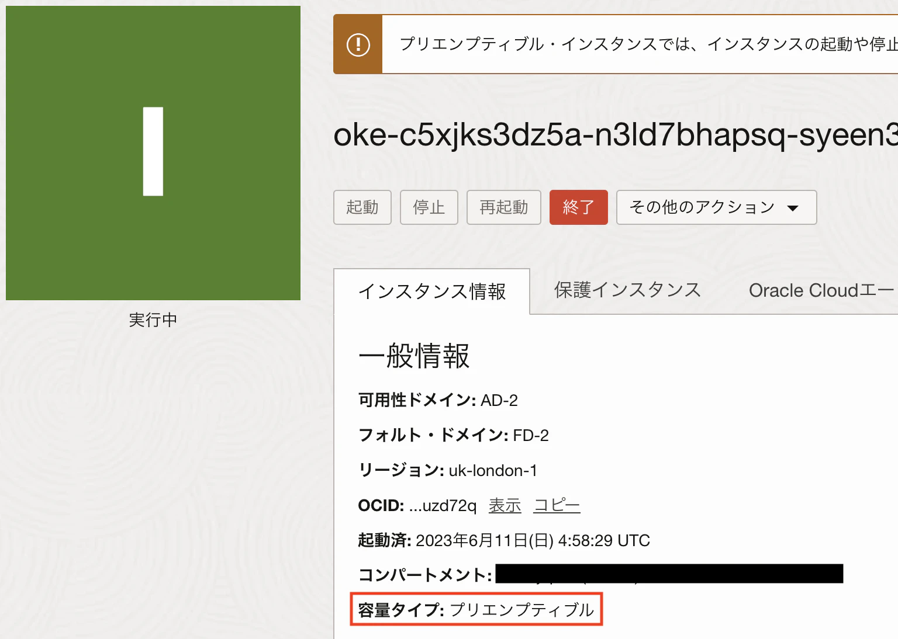Click the プリエンプティブル・インスタンス warning message text

point(649,44)
